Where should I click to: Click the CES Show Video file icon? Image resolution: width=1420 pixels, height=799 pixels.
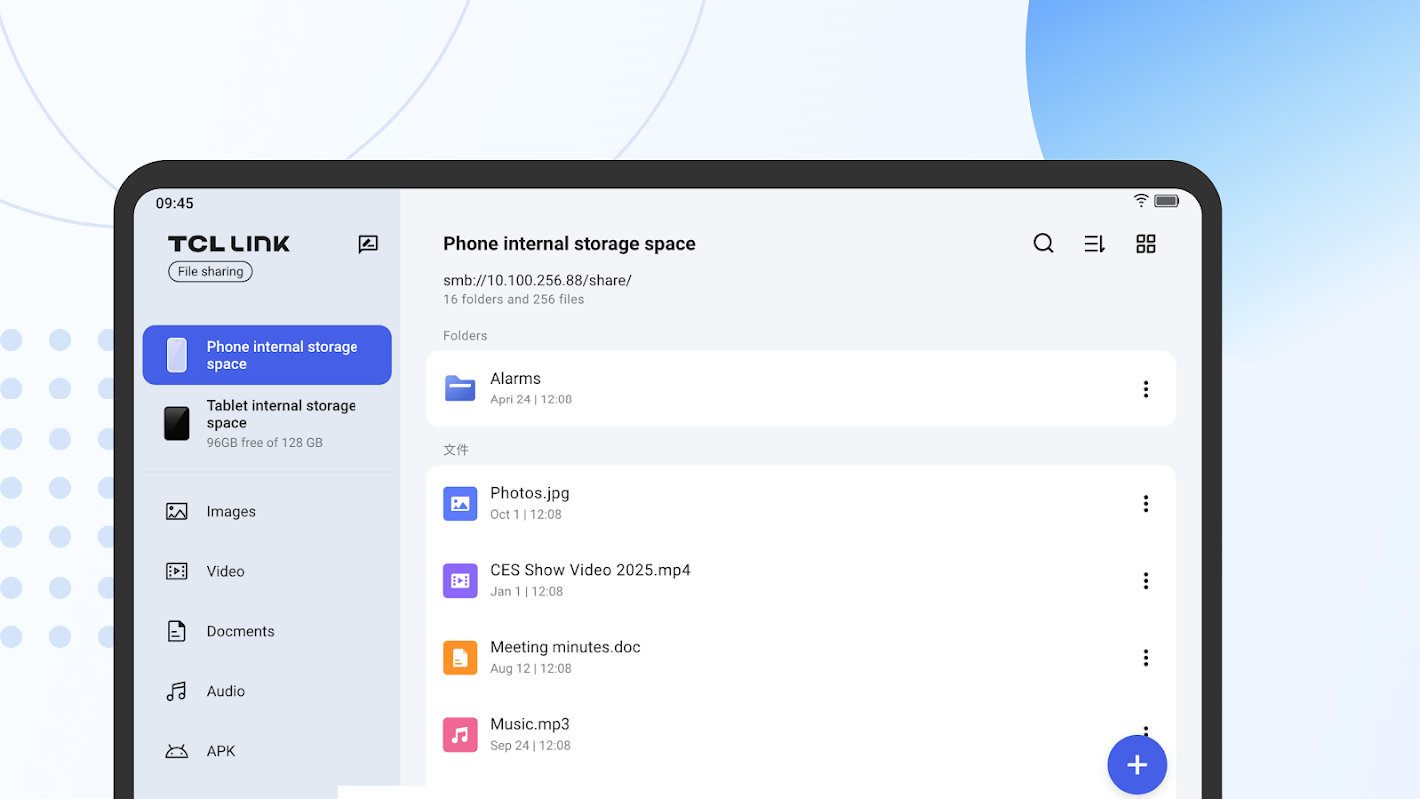click(460, 581)
